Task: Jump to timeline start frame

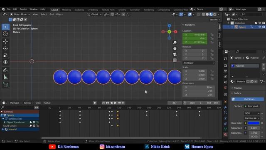Action: (103, 103)
